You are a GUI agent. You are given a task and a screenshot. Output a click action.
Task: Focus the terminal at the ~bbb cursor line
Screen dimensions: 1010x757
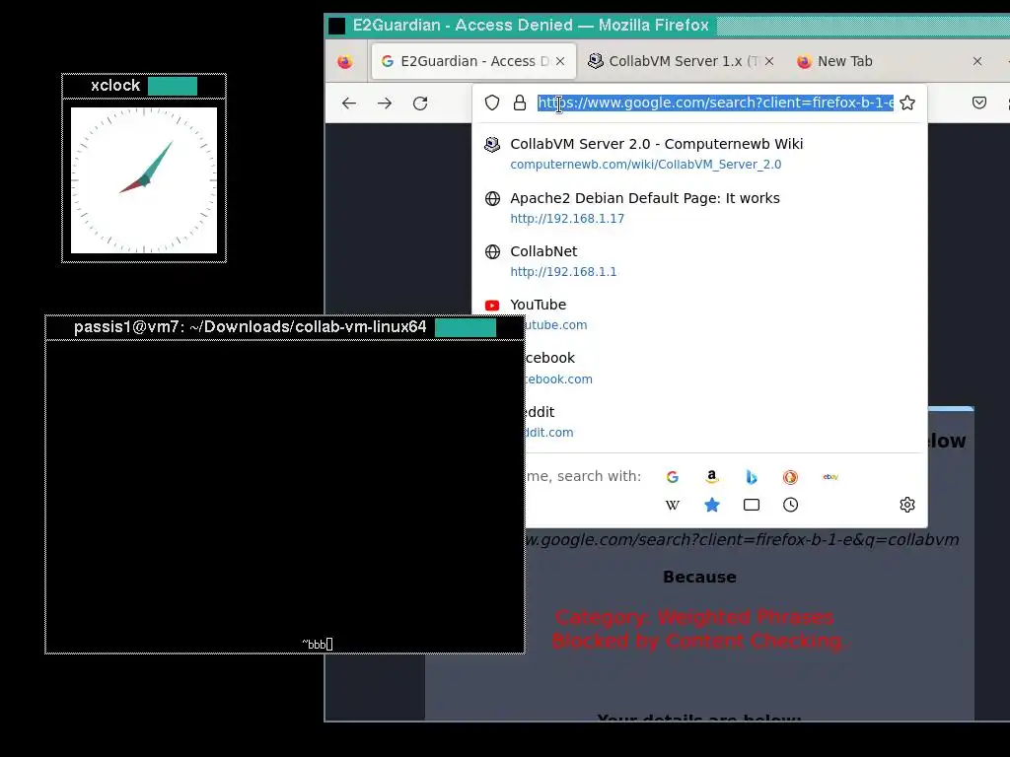[317, 644]
